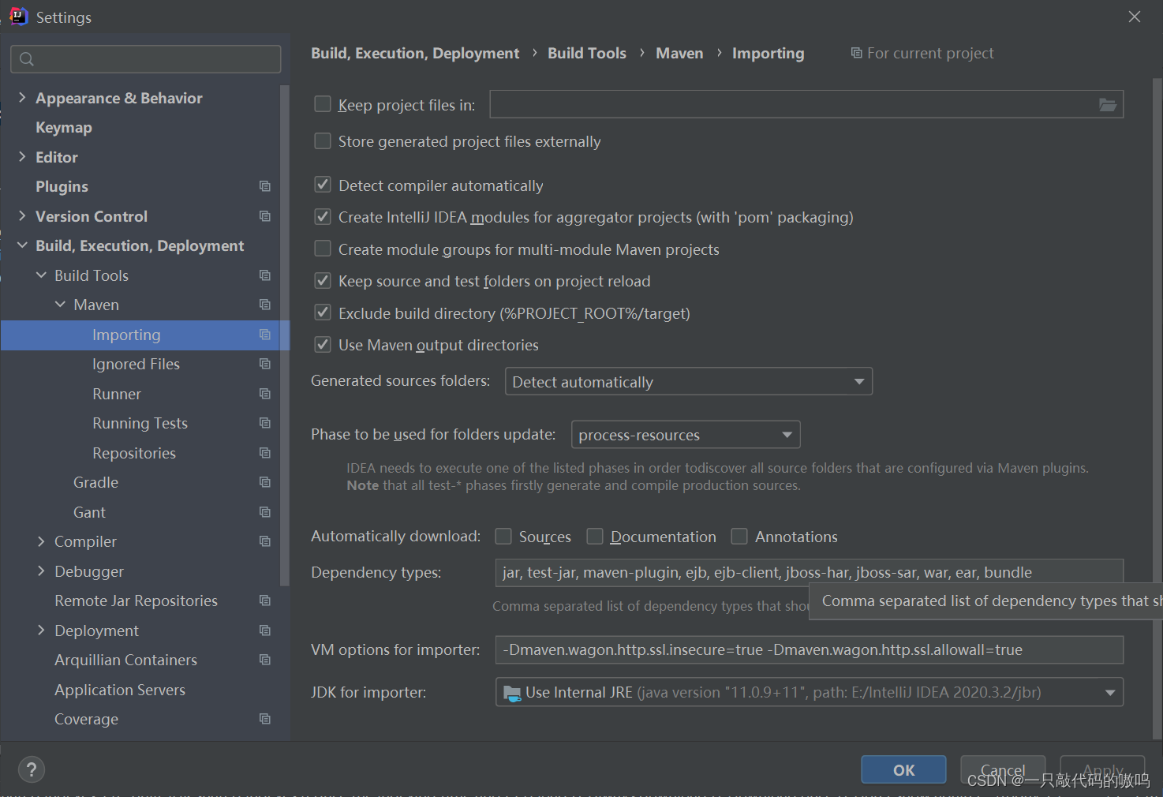
Task: Click the IntelliJ IDEA logo in title bar
Action: tap(18, 17)
